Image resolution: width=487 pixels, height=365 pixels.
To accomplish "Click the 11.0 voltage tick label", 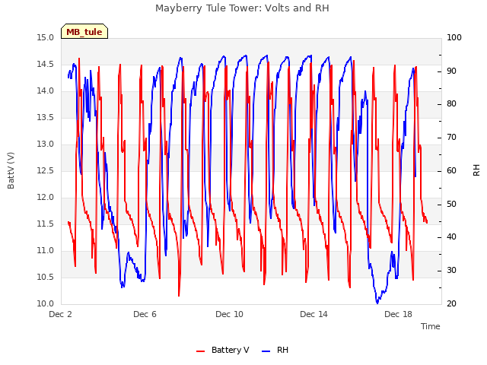I will tap(45, 251).
